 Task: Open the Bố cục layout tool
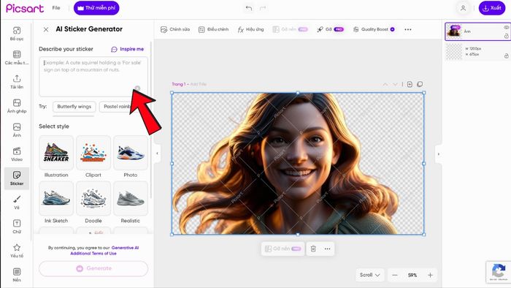pyautogui.click(x=17, y=34)
